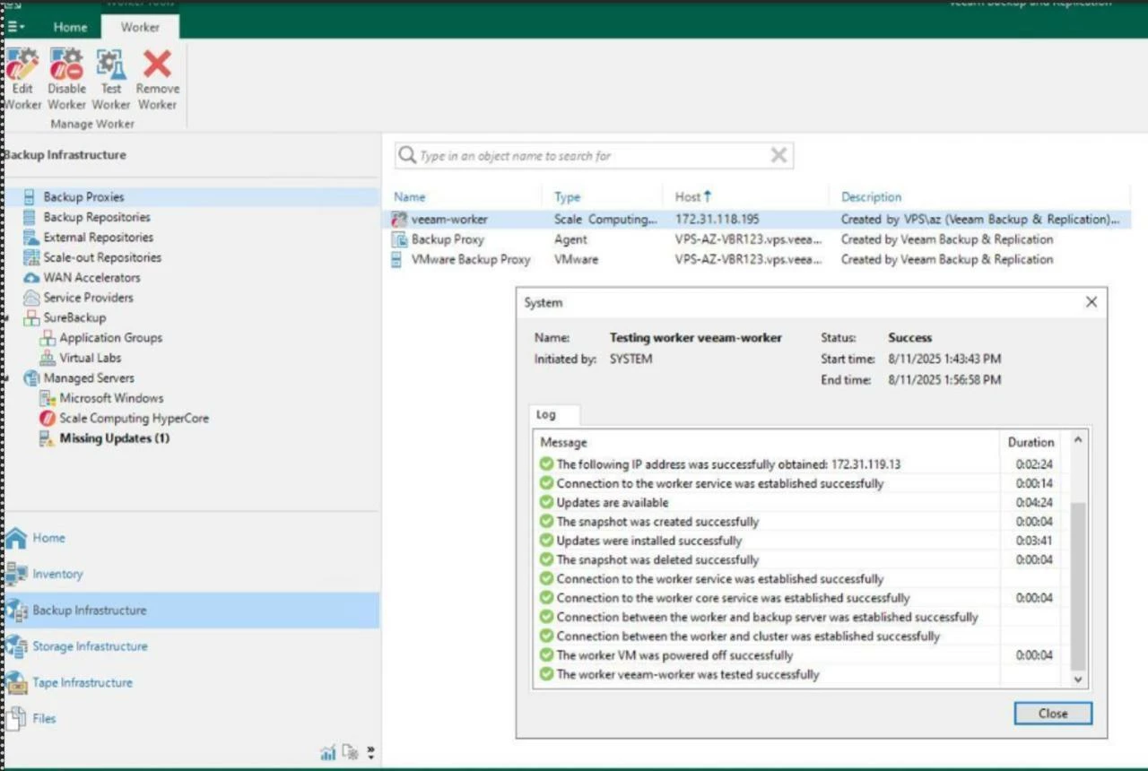Screen dimensions: 1148x771
Task: Select Service Providers in the tree
Action: pyautogui.click(x=89, y=298)
